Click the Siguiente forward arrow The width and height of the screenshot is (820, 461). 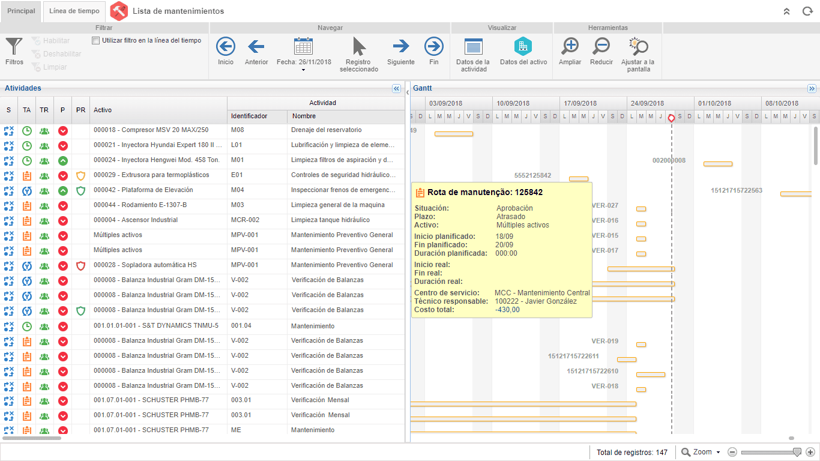[401, 52]
